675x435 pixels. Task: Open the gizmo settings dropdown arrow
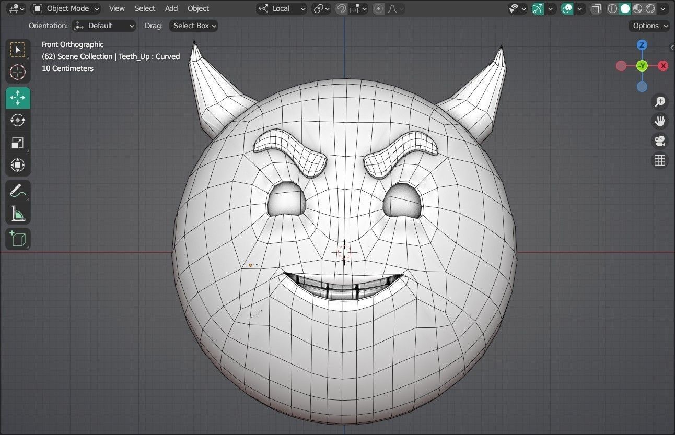point(550,8)
